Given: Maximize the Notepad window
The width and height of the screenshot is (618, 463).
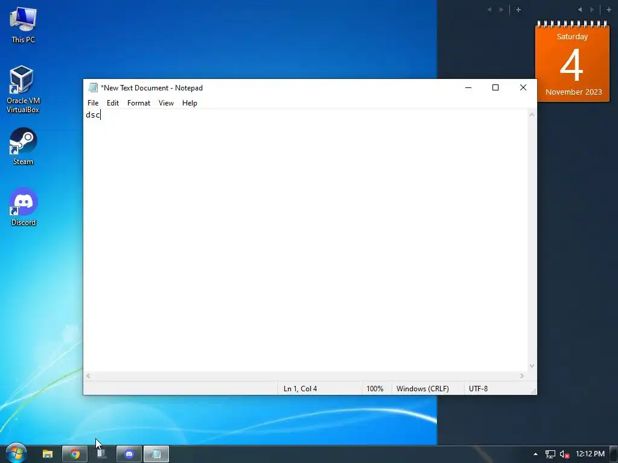Looking at the screenshot, I should click(x=495, y=87).
